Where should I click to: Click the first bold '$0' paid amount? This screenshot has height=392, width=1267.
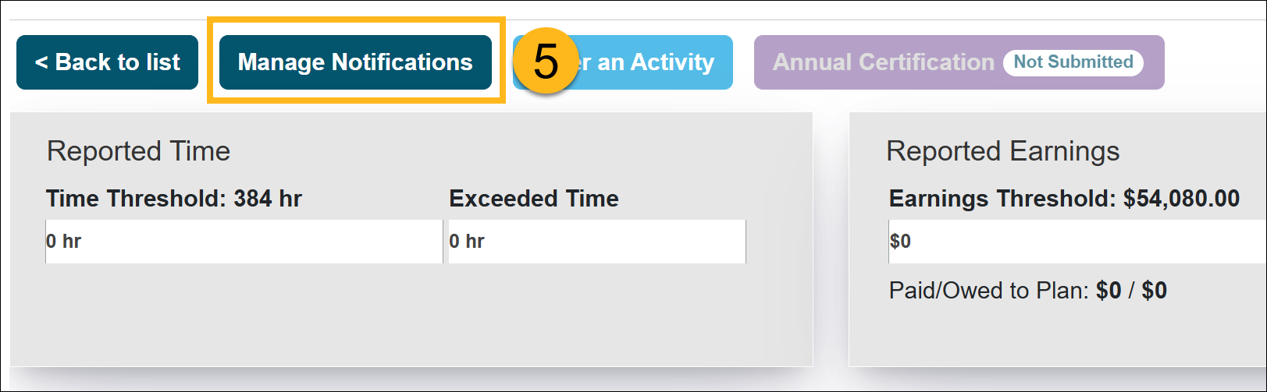tap(1109, 291)
